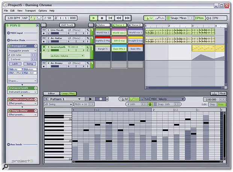Toggle the snap grid icon beside Snap: Meas
Screen dimensions: 233x172
[x=168, y=18]
